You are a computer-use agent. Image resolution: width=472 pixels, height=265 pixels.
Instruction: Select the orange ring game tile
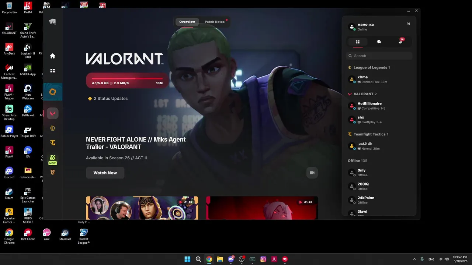tap(53, 92)
